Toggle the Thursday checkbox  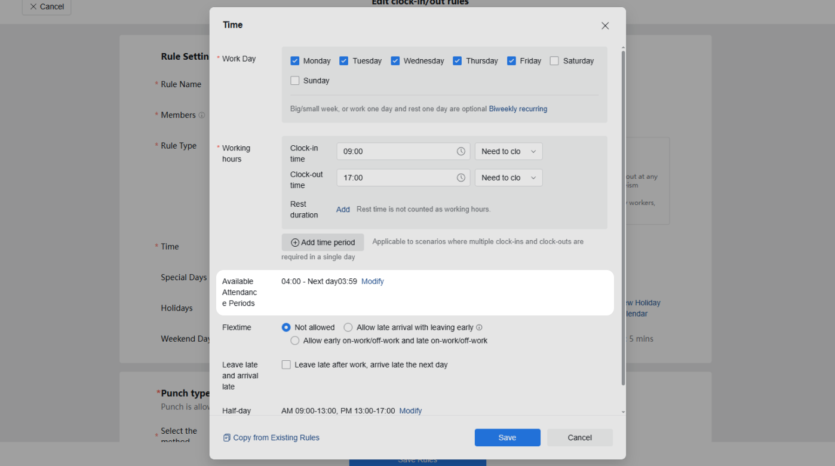[457, 61]
